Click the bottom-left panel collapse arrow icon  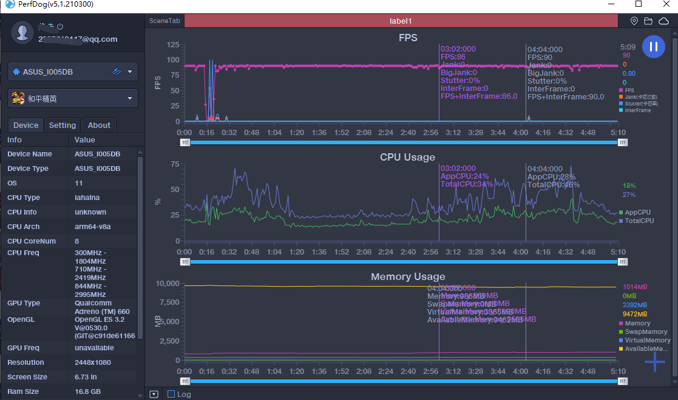click(154, 394)
